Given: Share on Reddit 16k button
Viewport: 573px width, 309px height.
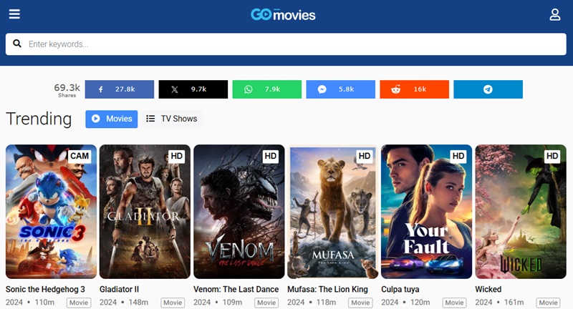Looking at the screenshot, I should pyautogui.click(x=415, y=89).
